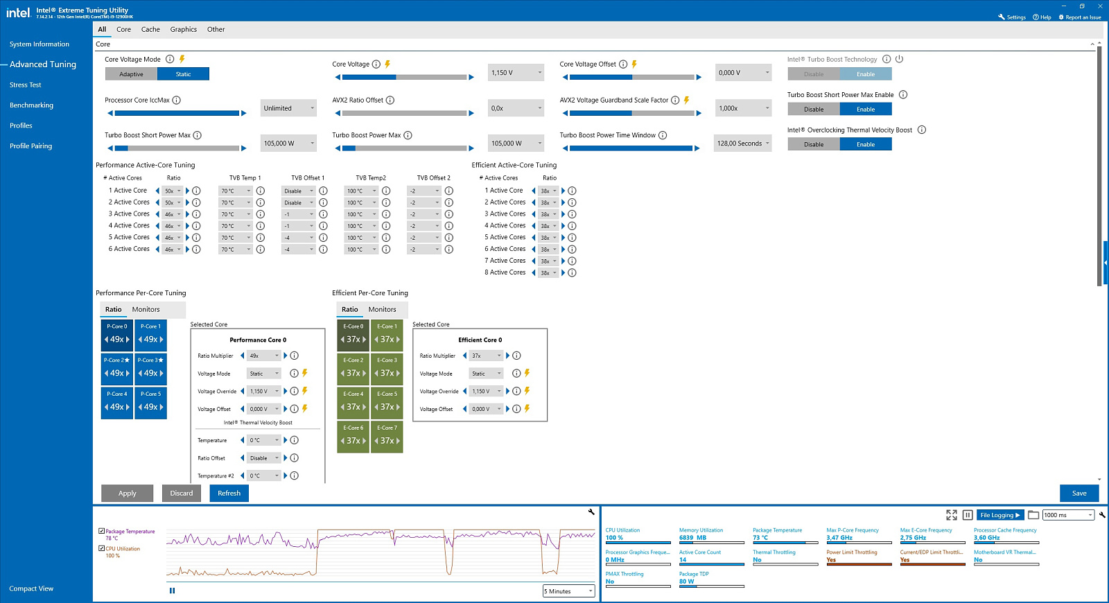Screen dimensions: 1109x603
Task: Show info for Core Voltage
Action: tap(376, 64)
